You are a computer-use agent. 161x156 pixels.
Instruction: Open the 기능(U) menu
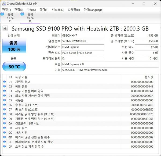point(31,10)
